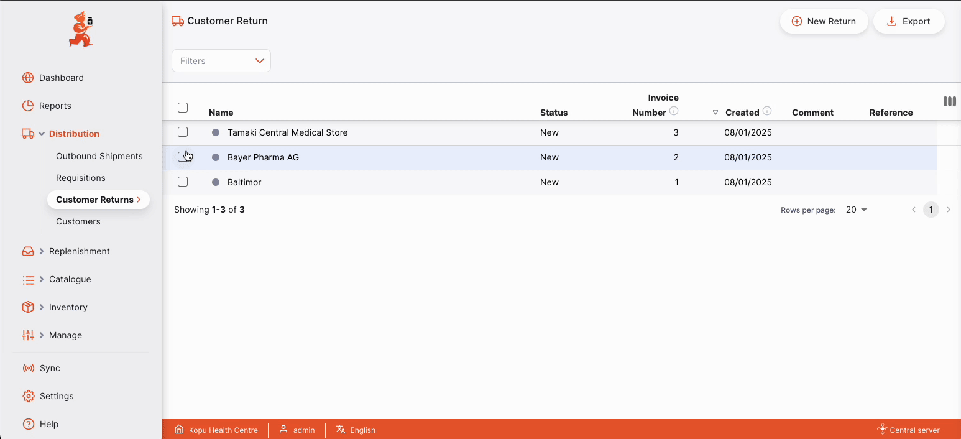The width and height of the screenshot is (961, 439).
Task: Click the Sync radio signal icon
Action: coord(29,368)
